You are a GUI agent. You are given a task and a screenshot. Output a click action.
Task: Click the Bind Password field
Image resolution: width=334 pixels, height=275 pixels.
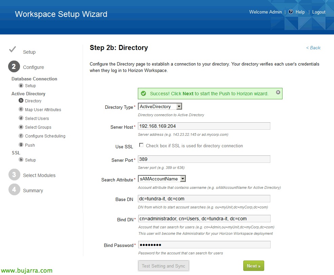click(x=204, y=245)
